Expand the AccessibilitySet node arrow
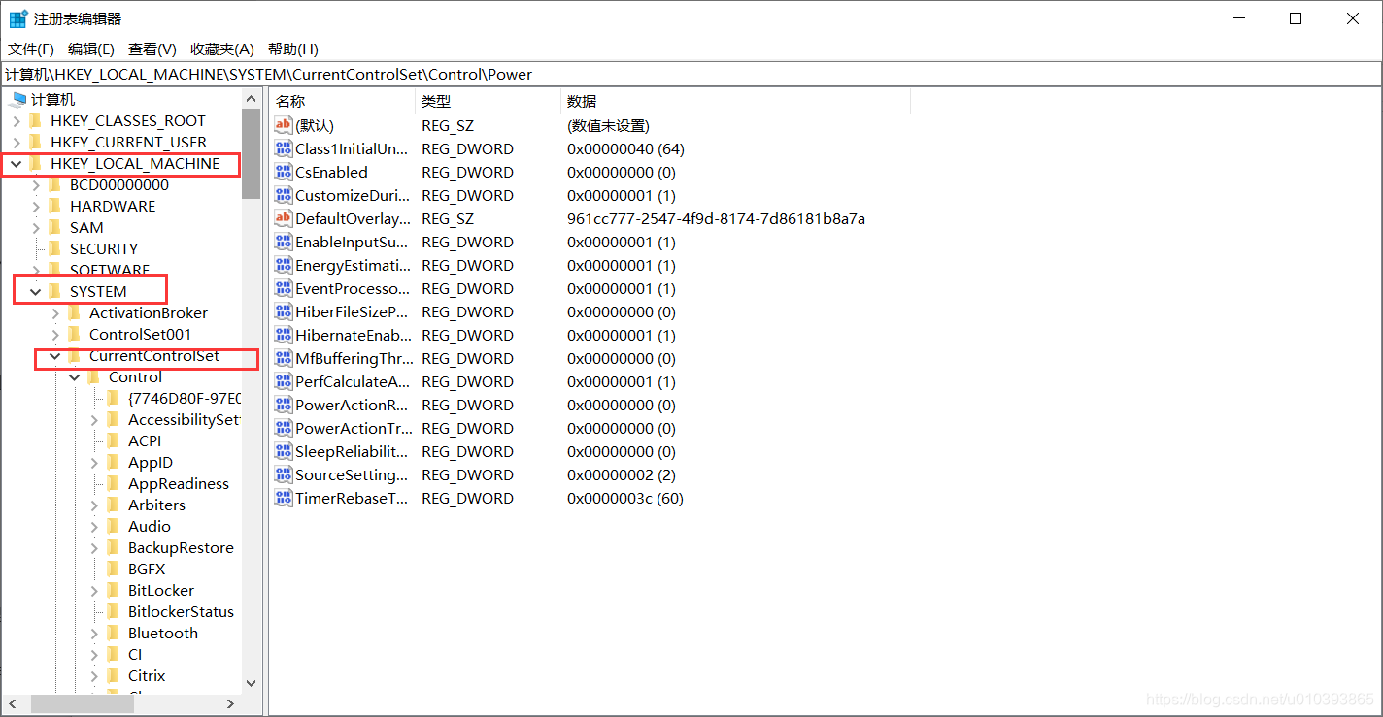The width and height of the screenshot is (1383, 717). [x=94, y=420]
